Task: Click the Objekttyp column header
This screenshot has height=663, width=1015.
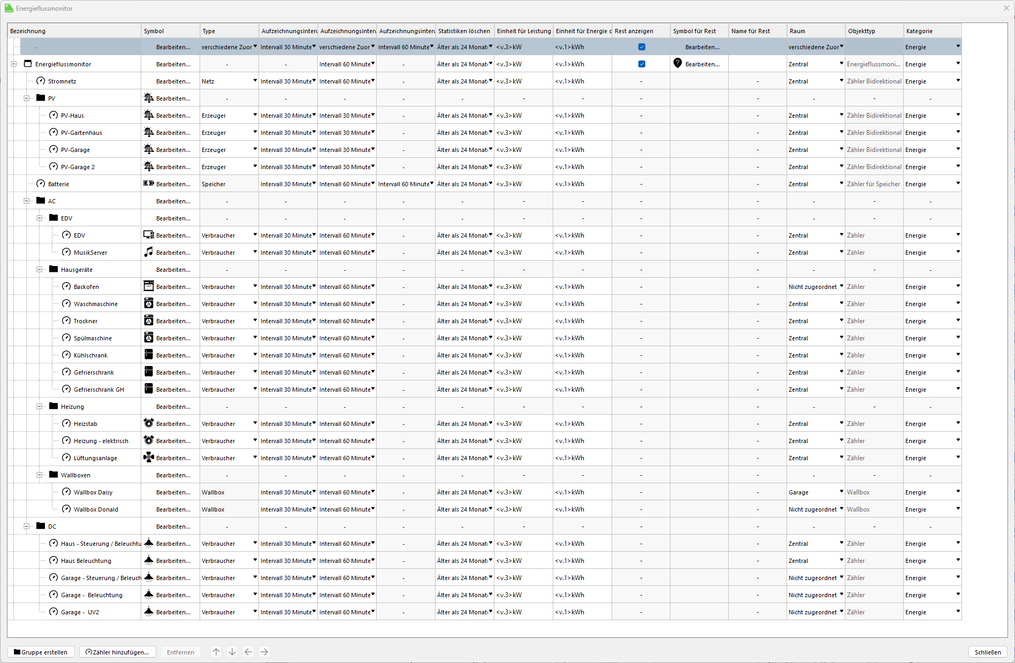Action: (x=874, y=31)
